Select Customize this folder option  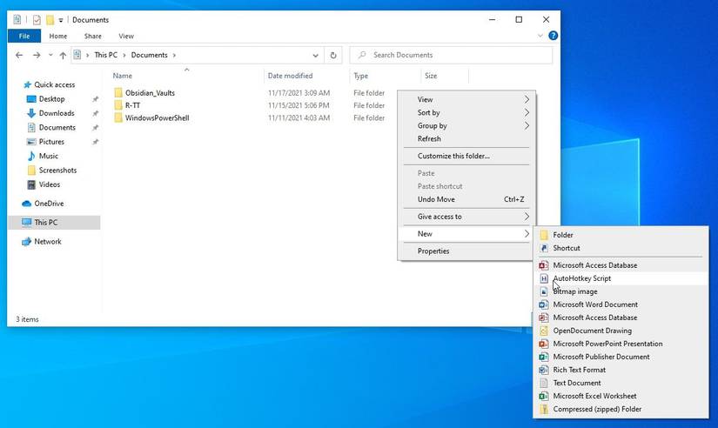(x=466, y=156)
